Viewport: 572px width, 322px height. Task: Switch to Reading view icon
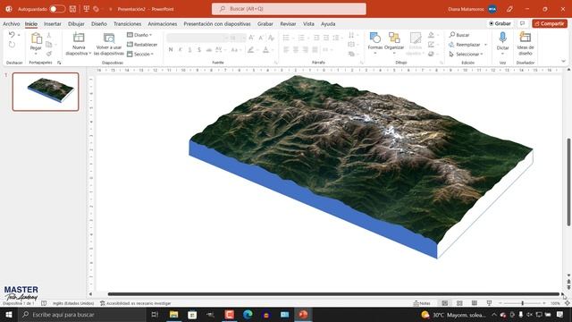(x=475, y=303)
